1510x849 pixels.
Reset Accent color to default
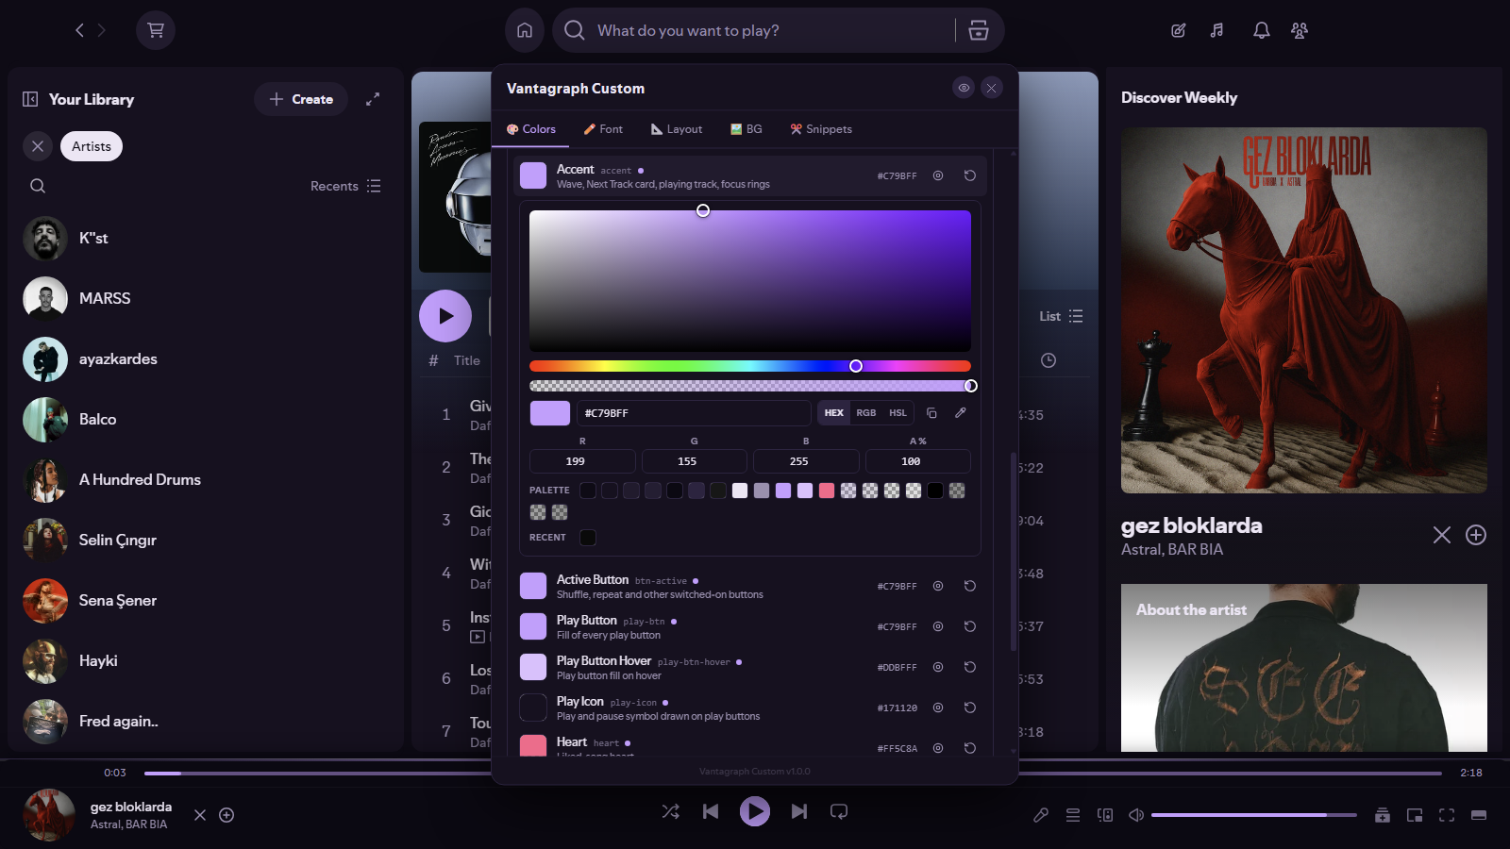tap(969, 175)
